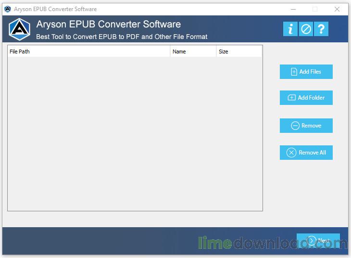Click the small app icon in title bar
Screen dimensions: 351x258
tap(8, 9)
